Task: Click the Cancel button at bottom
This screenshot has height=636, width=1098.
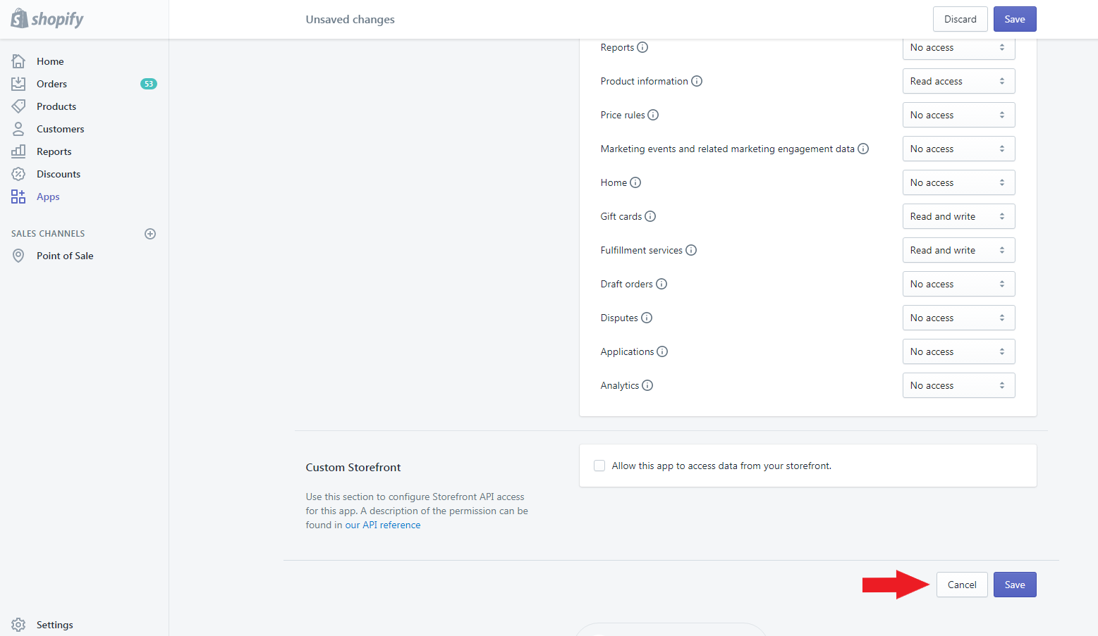Action: (x=962, y=585)
